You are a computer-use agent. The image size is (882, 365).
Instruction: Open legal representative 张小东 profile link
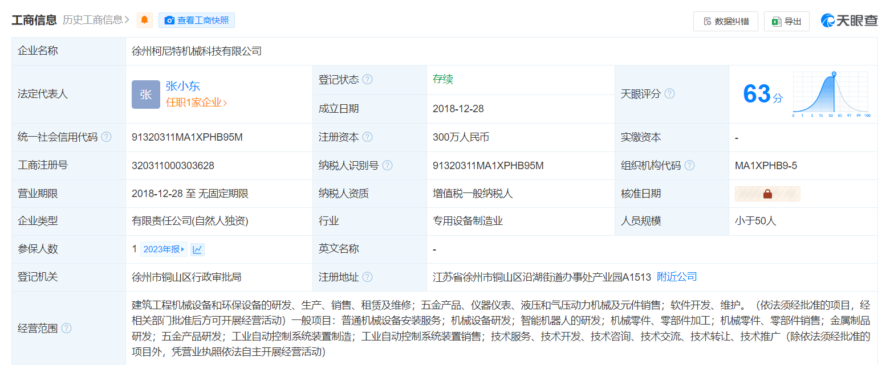183,86
